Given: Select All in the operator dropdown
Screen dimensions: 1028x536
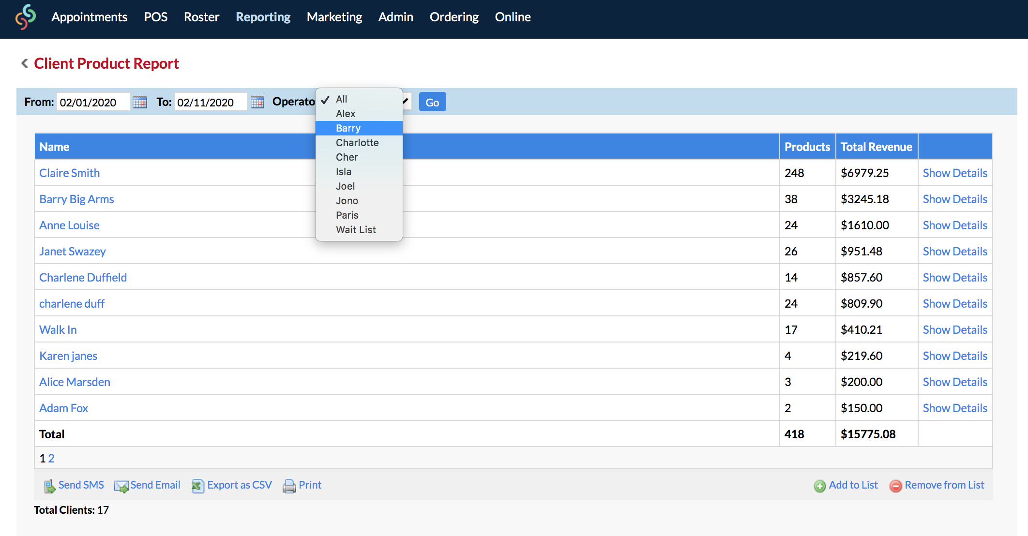Looking at the screenshot, I should pos(359,99).
